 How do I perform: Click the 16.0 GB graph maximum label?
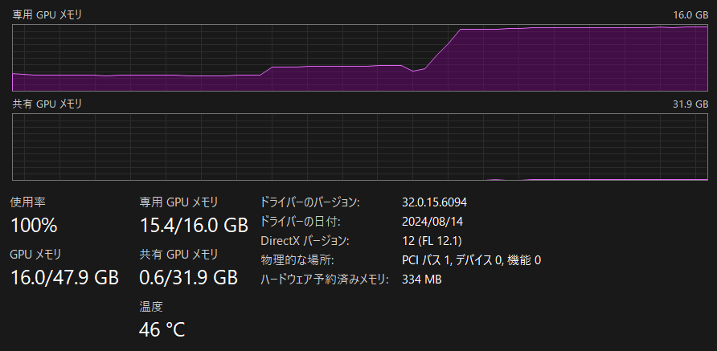pos(691,15)
